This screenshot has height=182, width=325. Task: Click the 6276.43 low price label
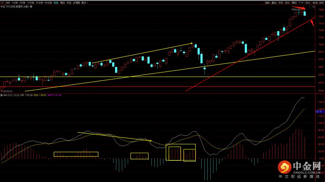[8, 91]
